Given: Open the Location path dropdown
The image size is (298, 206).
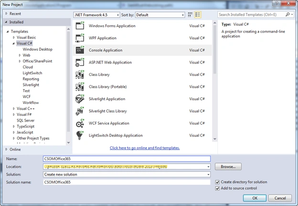Looking at the screenshot, I should (x=208, y=167).
